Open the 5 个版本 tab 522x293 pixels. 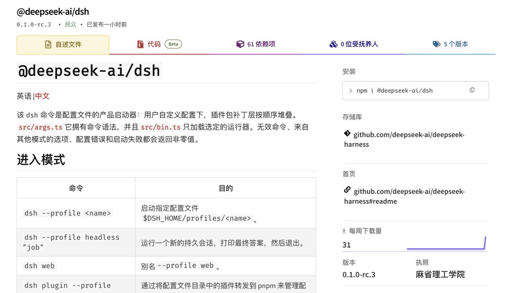point(451,44)
